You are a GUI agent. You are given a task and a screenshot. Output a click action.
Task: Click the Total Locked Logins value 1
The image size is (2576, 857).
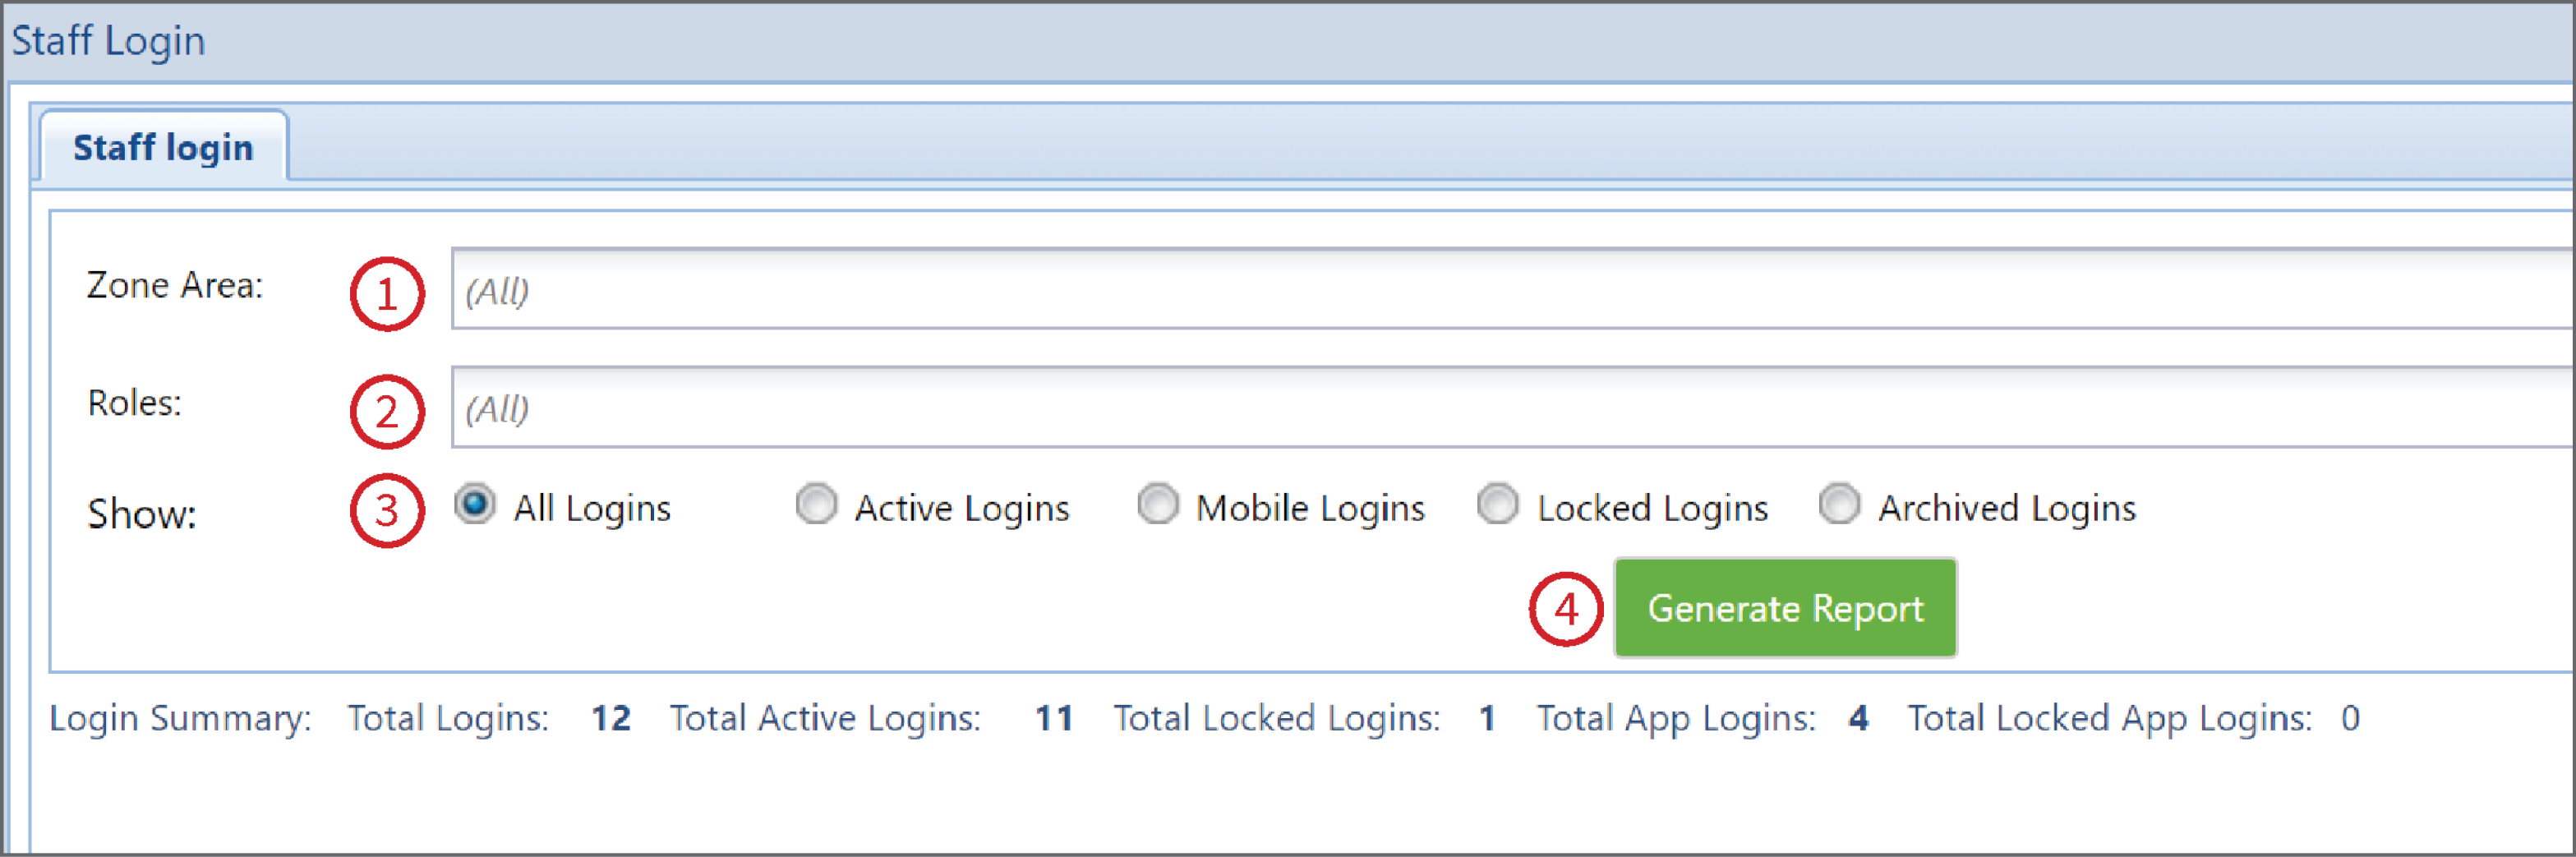[x=1487, y=718]
